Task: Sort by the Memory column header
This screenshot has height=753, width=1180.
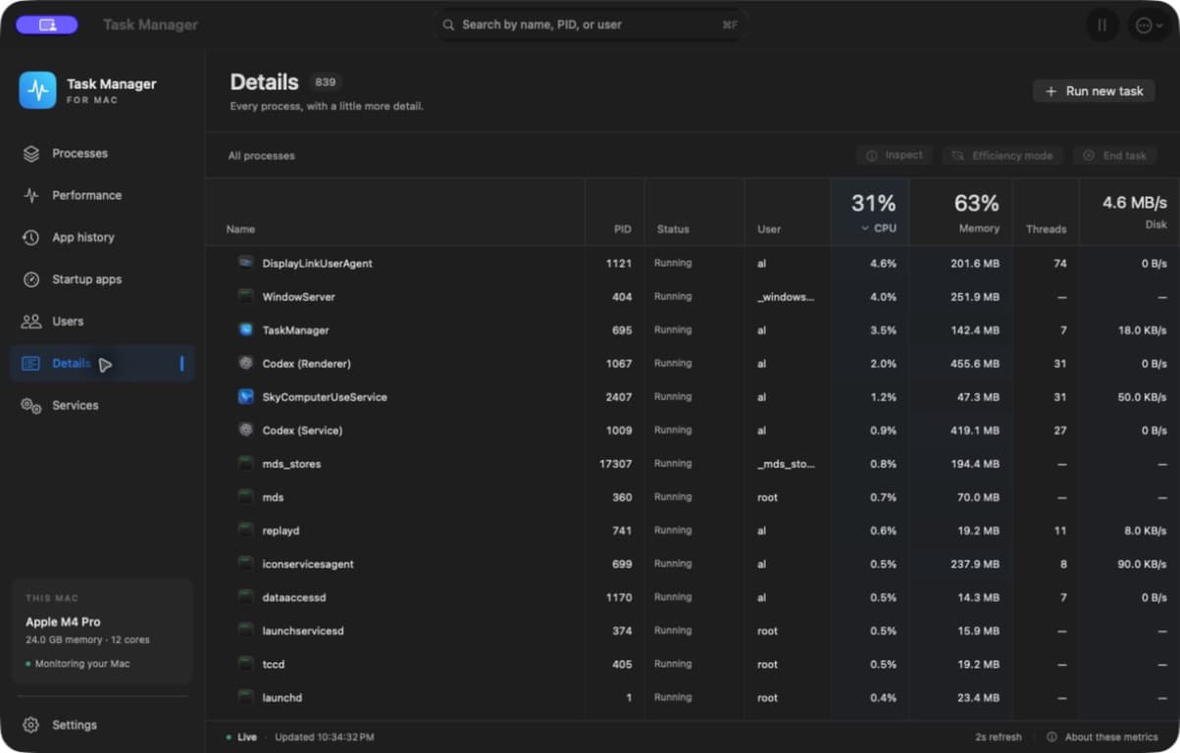Action: point(979,228)
